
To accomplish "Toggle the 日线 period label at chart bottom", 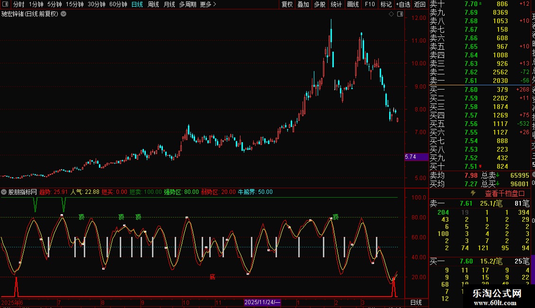I will [x=416, y=302].
